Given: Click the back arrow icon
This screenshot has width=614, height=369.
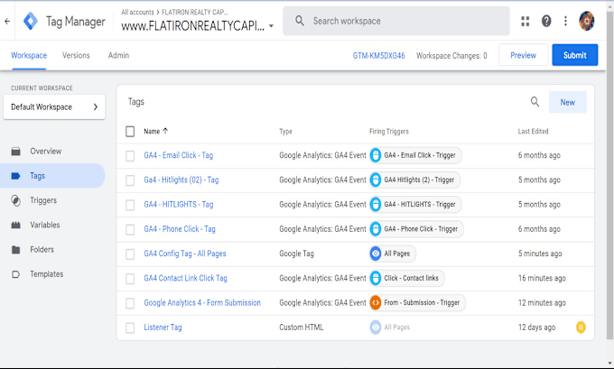Looking at the screenshot, I should 7,21.
